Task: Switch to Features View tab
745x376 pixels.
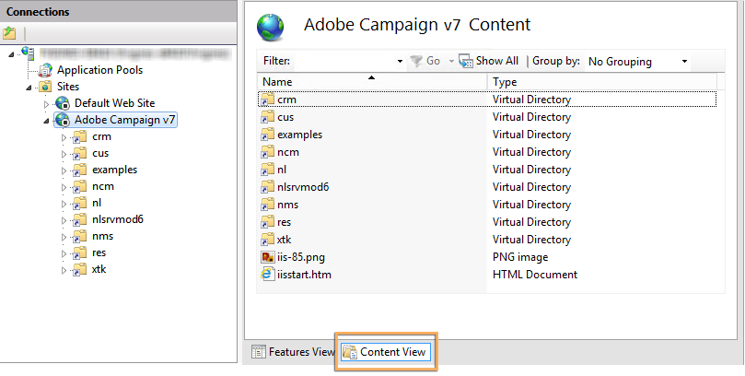Action: pyautogui.click(x=293, y=352)
